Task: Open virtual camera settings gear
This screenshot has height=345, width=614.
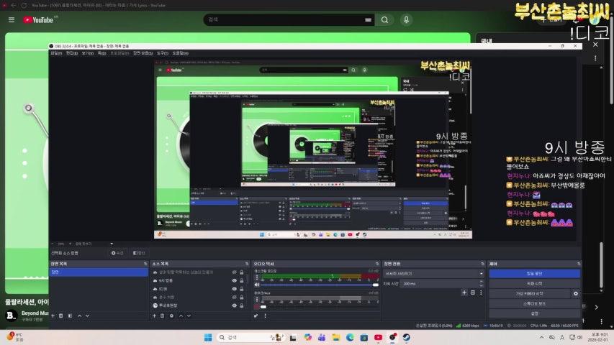Action: [576, 293]
